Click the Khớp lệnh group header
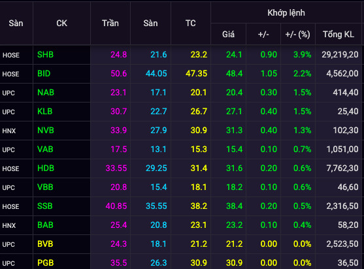The width and height of the screenshot is (364, 269). 286,13
